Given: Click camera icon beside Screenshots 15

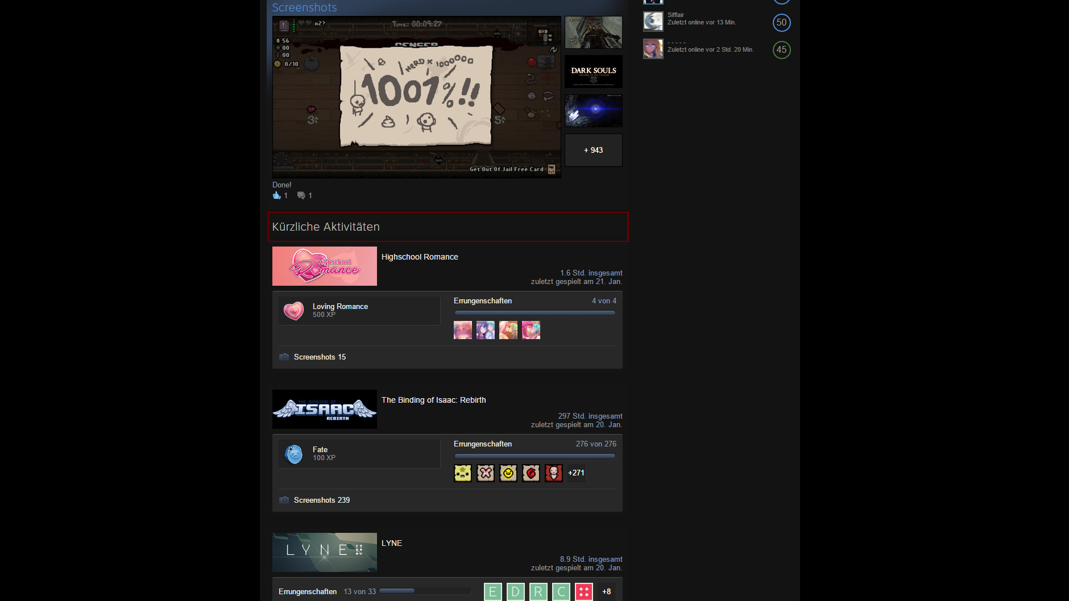Looking at the screenshot, I should [284, 357].
